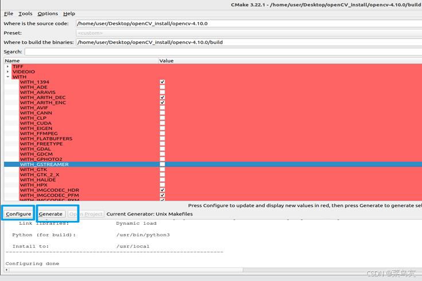Screen dimensions: 422x281
Task: Collapse the WITH group
Action: 8,77
